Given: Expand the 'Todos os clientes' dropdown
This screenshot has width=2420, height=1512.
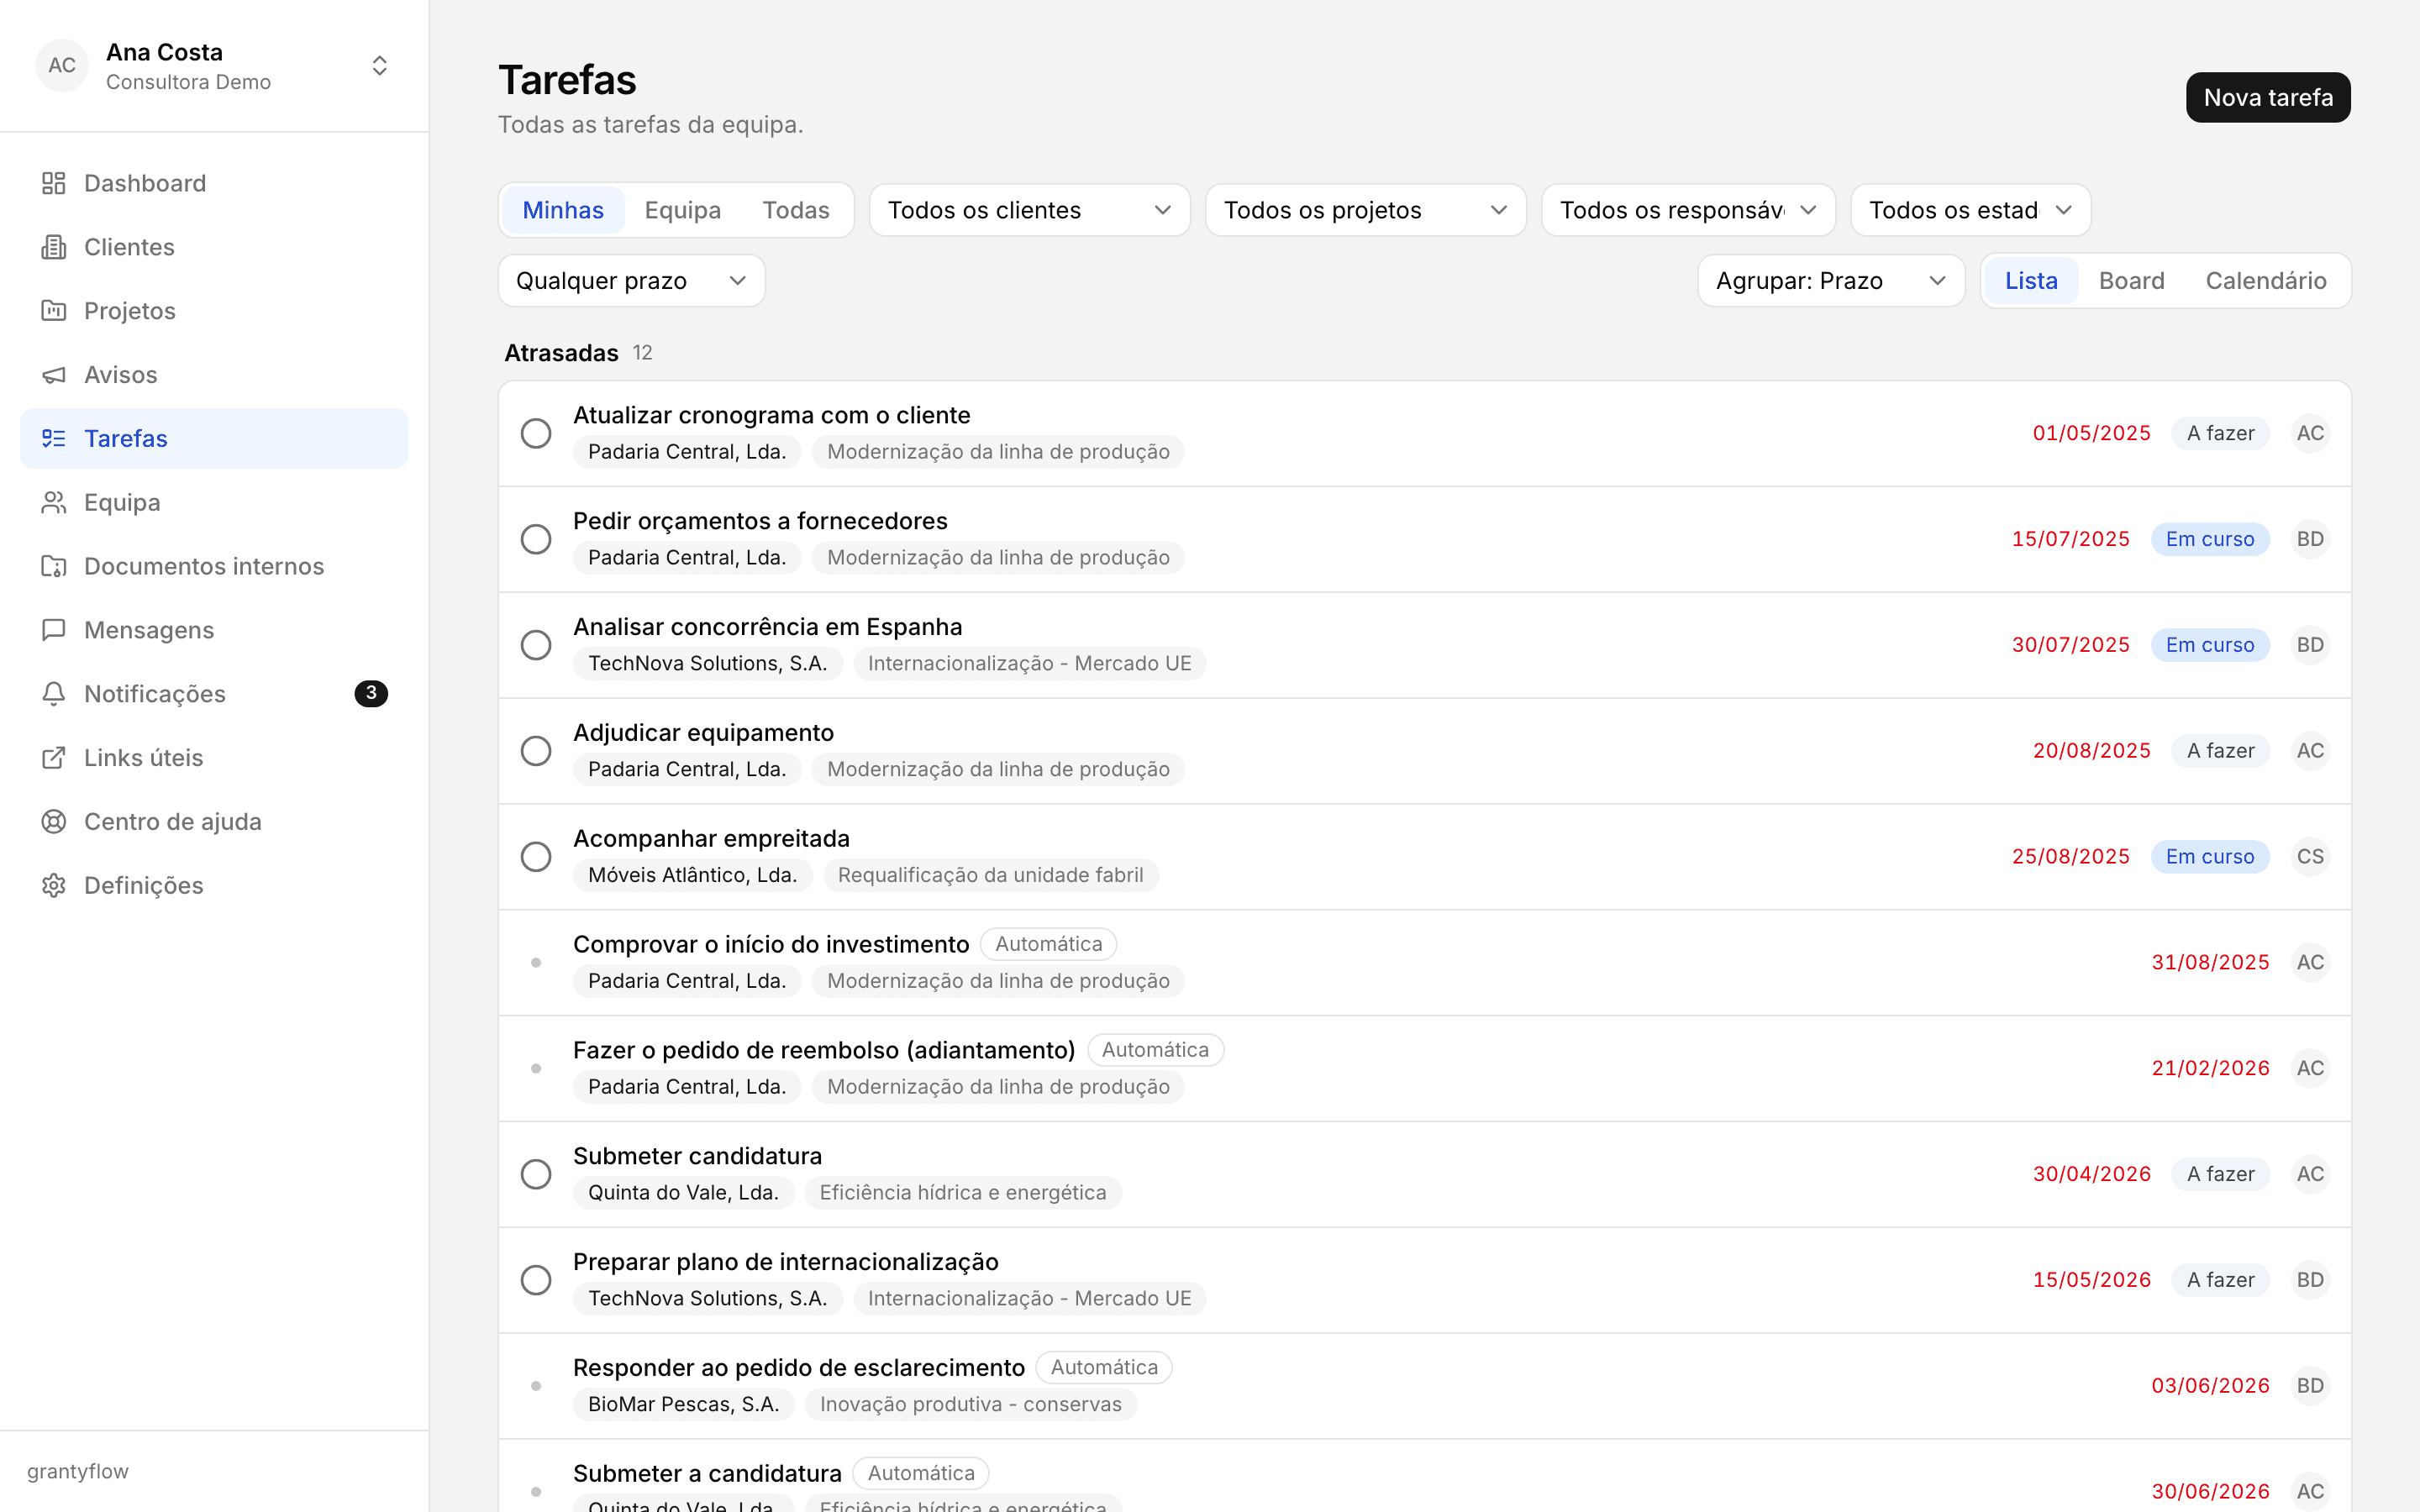Looking at the screenshot, I should pos(1029,210).
